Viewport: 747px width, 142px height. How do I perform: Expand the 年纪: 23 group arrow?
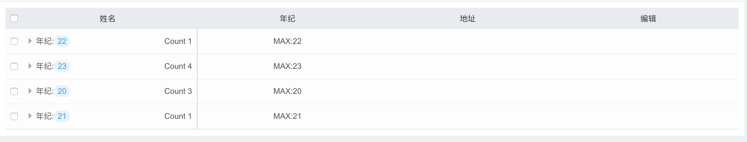click(30, 66)
